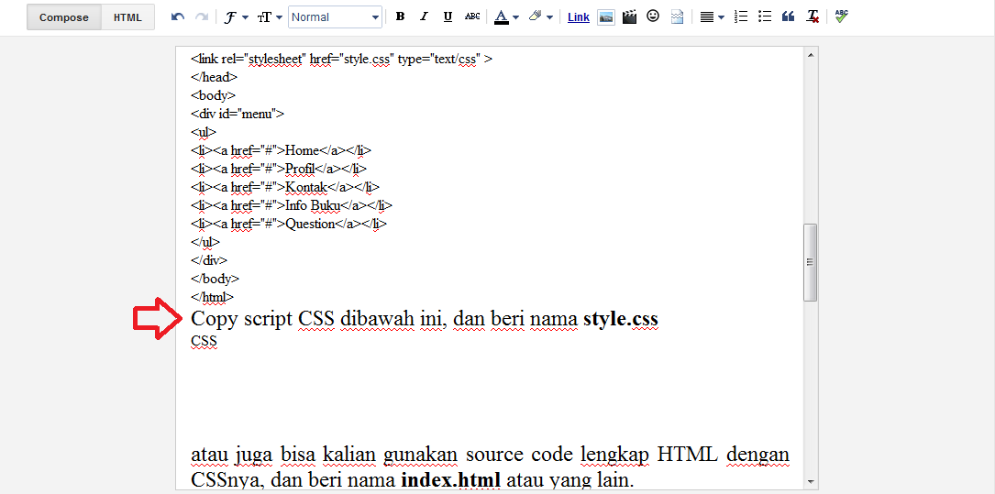Remove formatting from selected text
The image size is (995, 494).
(813, 17)
